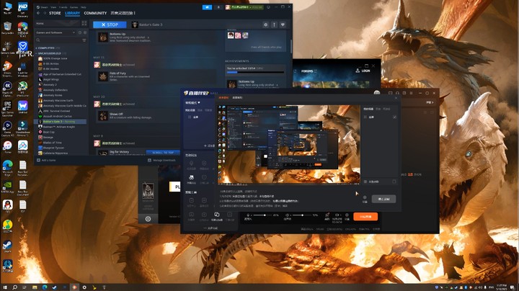Switch to the second tab in the streaming preview dialog
Image resolution: width=519 pixels, height=291 pixels.
237,98
